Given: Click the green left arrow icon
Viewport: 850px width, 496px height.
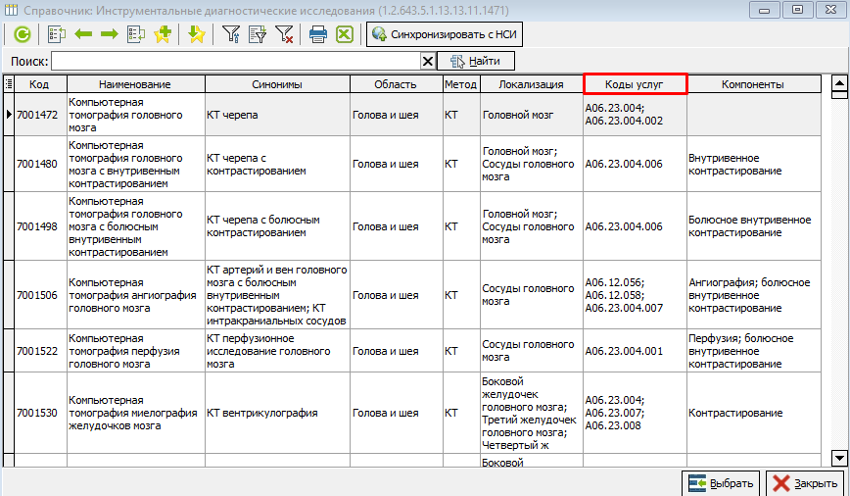Looking at the screenshot, I should coord(83,34).
